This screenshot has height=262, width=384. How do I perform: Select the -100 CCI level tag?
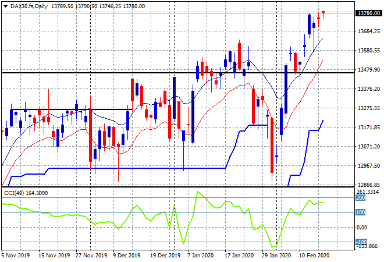[x=361, y=242]
